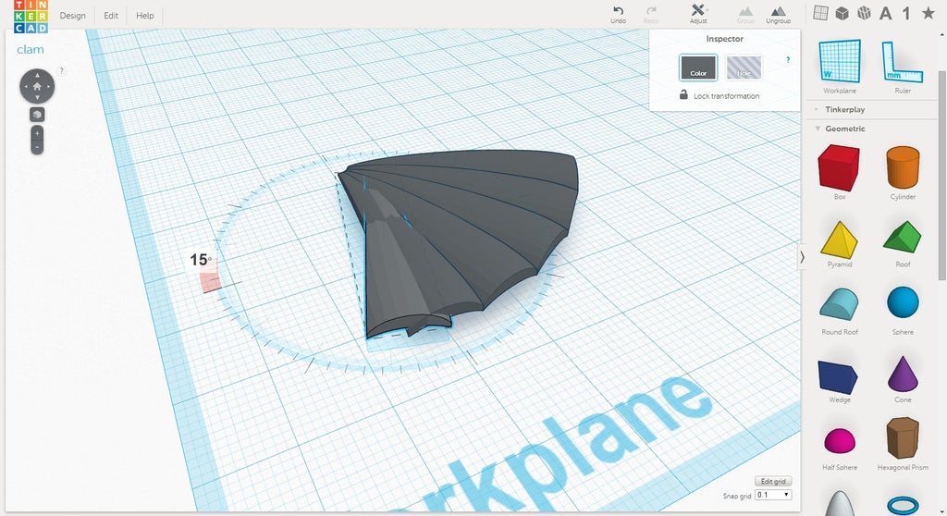Open the Help menu

(x=145, y=16)
